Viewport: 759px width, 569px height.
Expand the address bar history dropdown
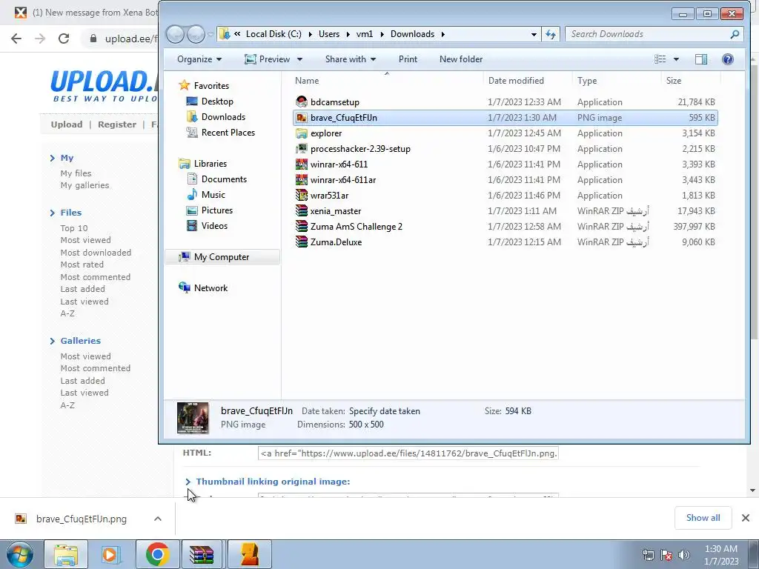click(x=534, y=34)
